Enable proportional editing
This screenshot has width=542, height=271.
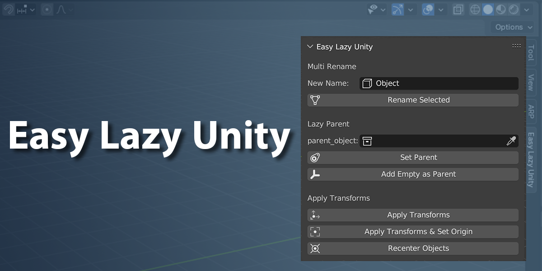[47, 9]
